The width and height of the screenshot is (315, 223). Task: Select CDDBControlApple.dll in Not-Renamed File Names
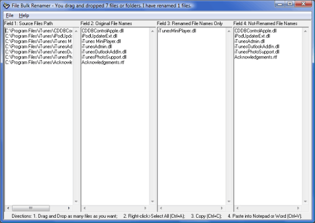point(256,31)
